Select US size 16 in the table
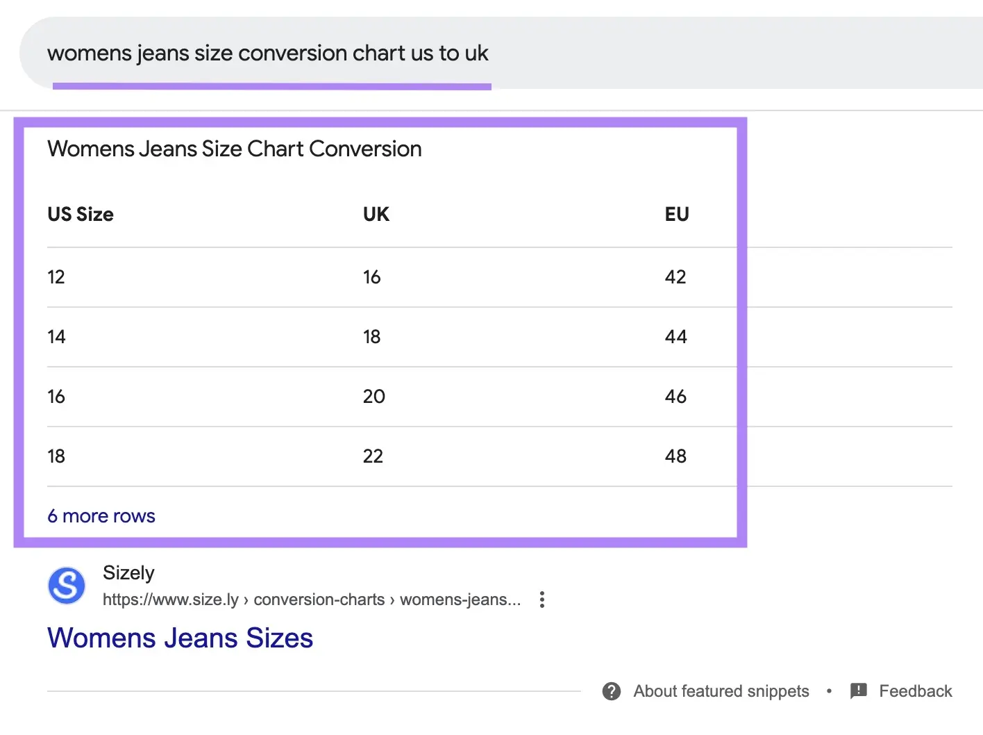The image size is (983, 735). coord(56,396)
